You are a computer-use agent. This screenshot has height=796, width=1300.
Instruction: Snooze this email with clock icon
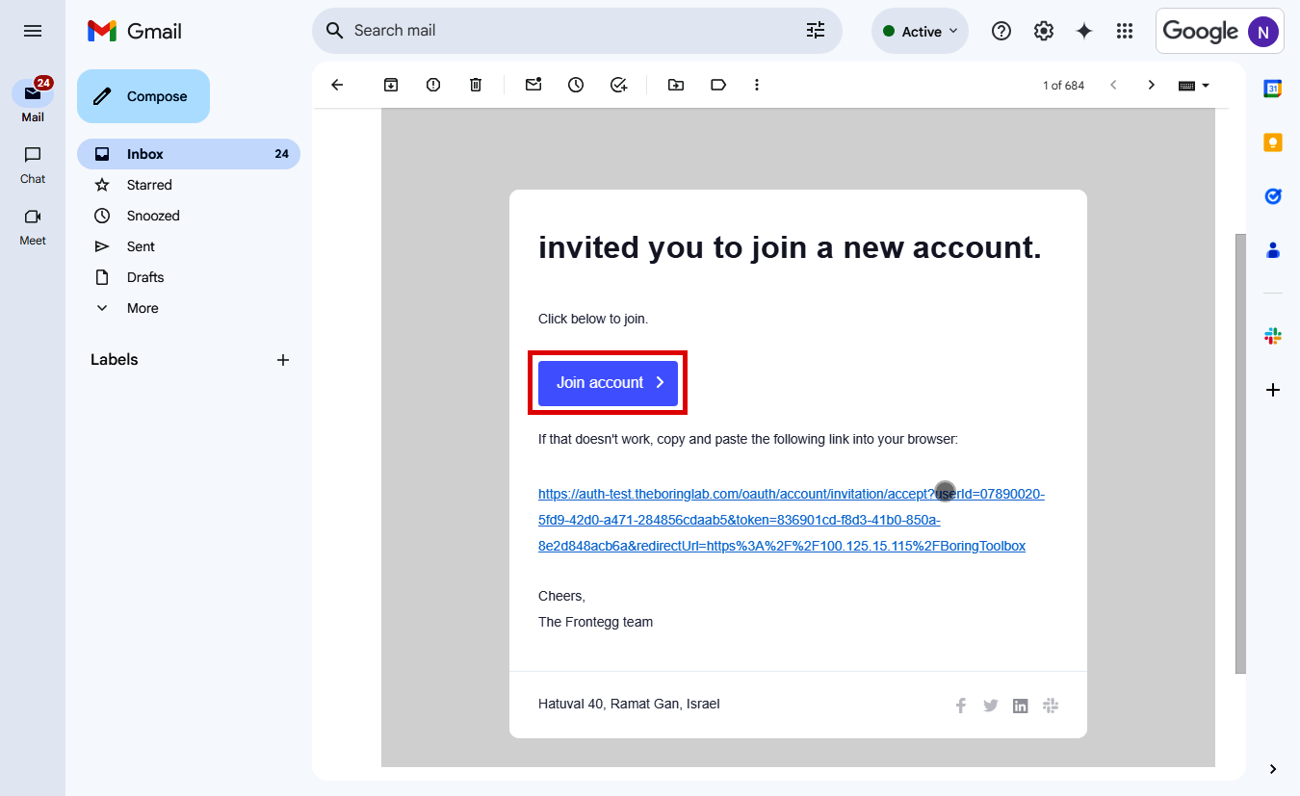pos(576,85)
